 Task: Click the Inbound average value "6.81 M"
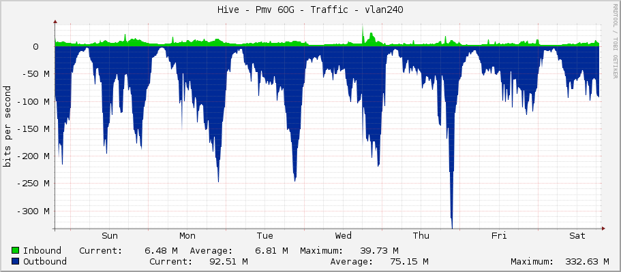click(272, 250)
